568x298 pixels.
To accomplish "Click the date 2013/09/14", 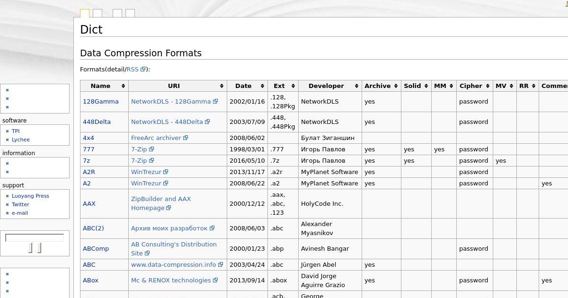I will 247,280.
